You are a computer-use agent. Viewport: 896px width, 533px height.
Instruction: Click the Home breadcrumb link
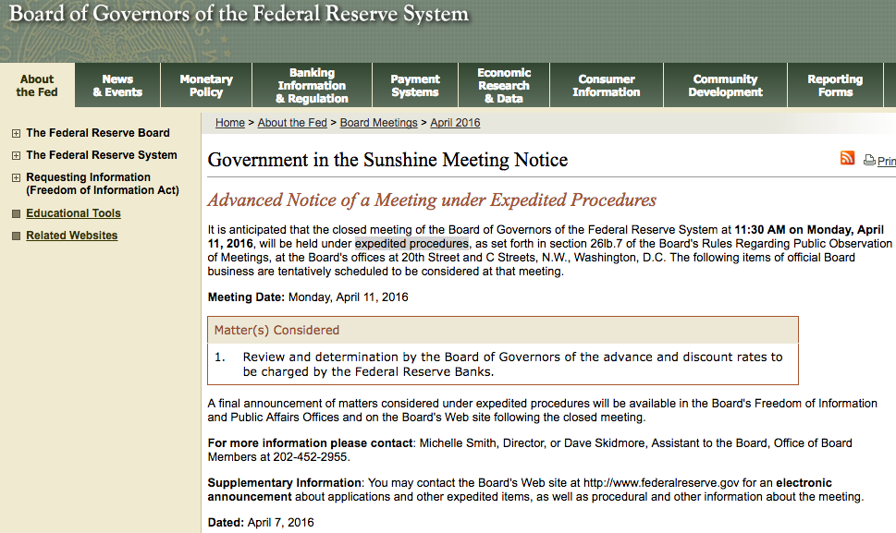click(x=230, y=123)
